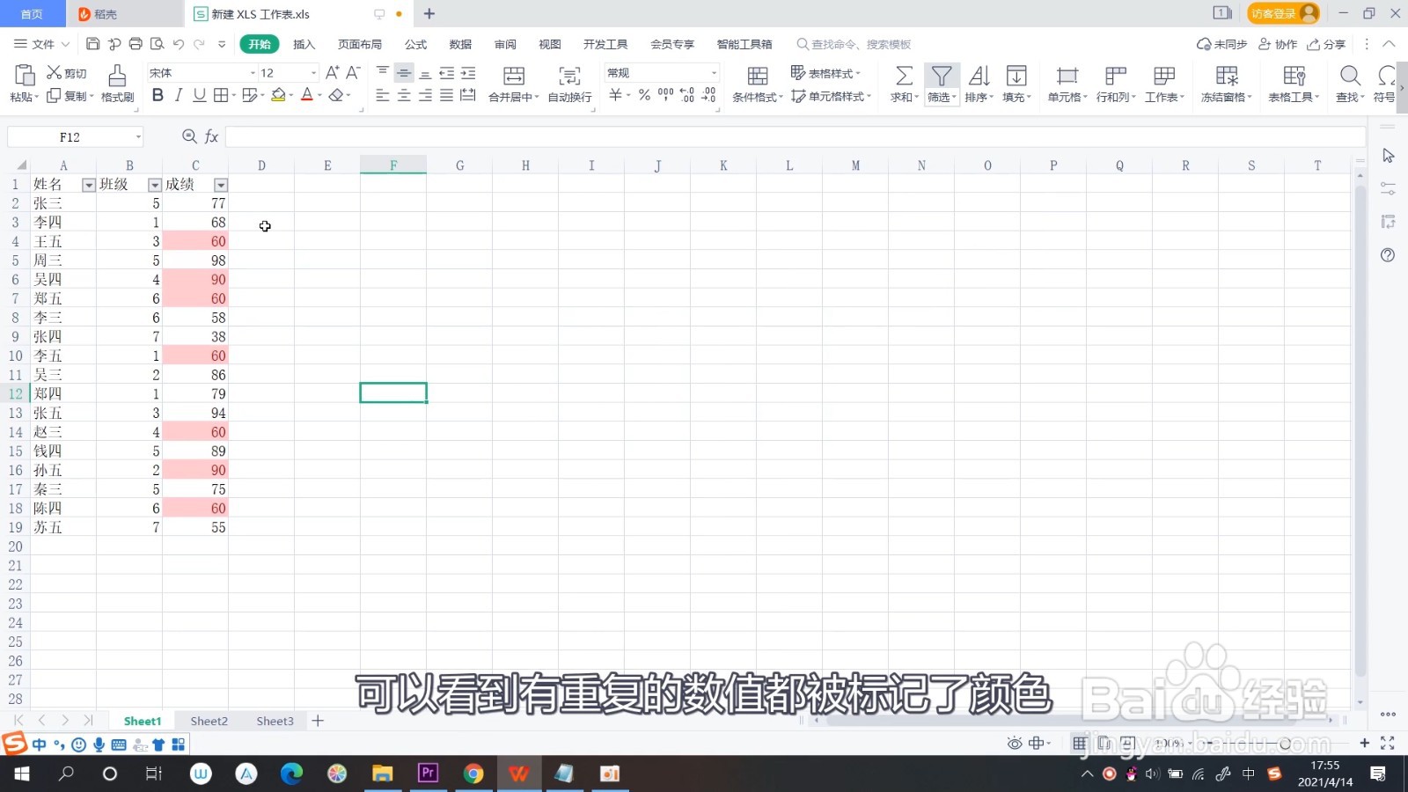The image size is (1408, 792).
Task: Open the 页面布局 ribbon tab
Action: (360, 44)
